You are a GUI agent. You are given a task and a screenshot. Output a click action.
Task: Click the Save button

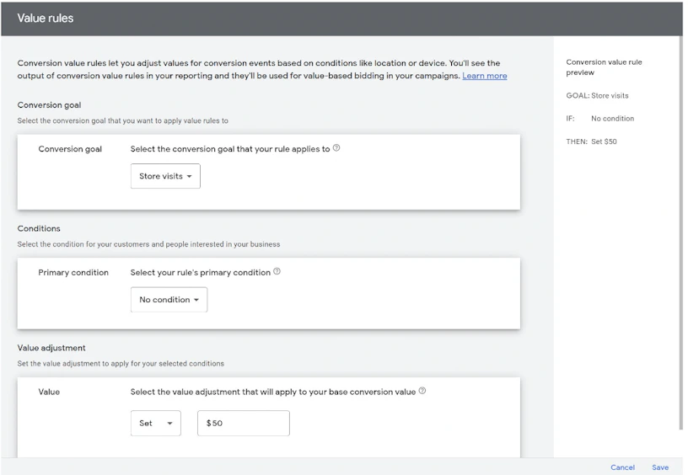[660, 467]
